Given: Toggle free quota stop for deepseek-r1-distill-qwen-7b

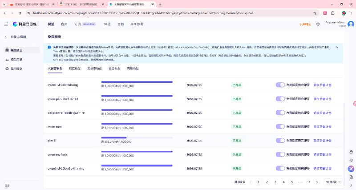Looking at the screenshot, I should point(280,113).
